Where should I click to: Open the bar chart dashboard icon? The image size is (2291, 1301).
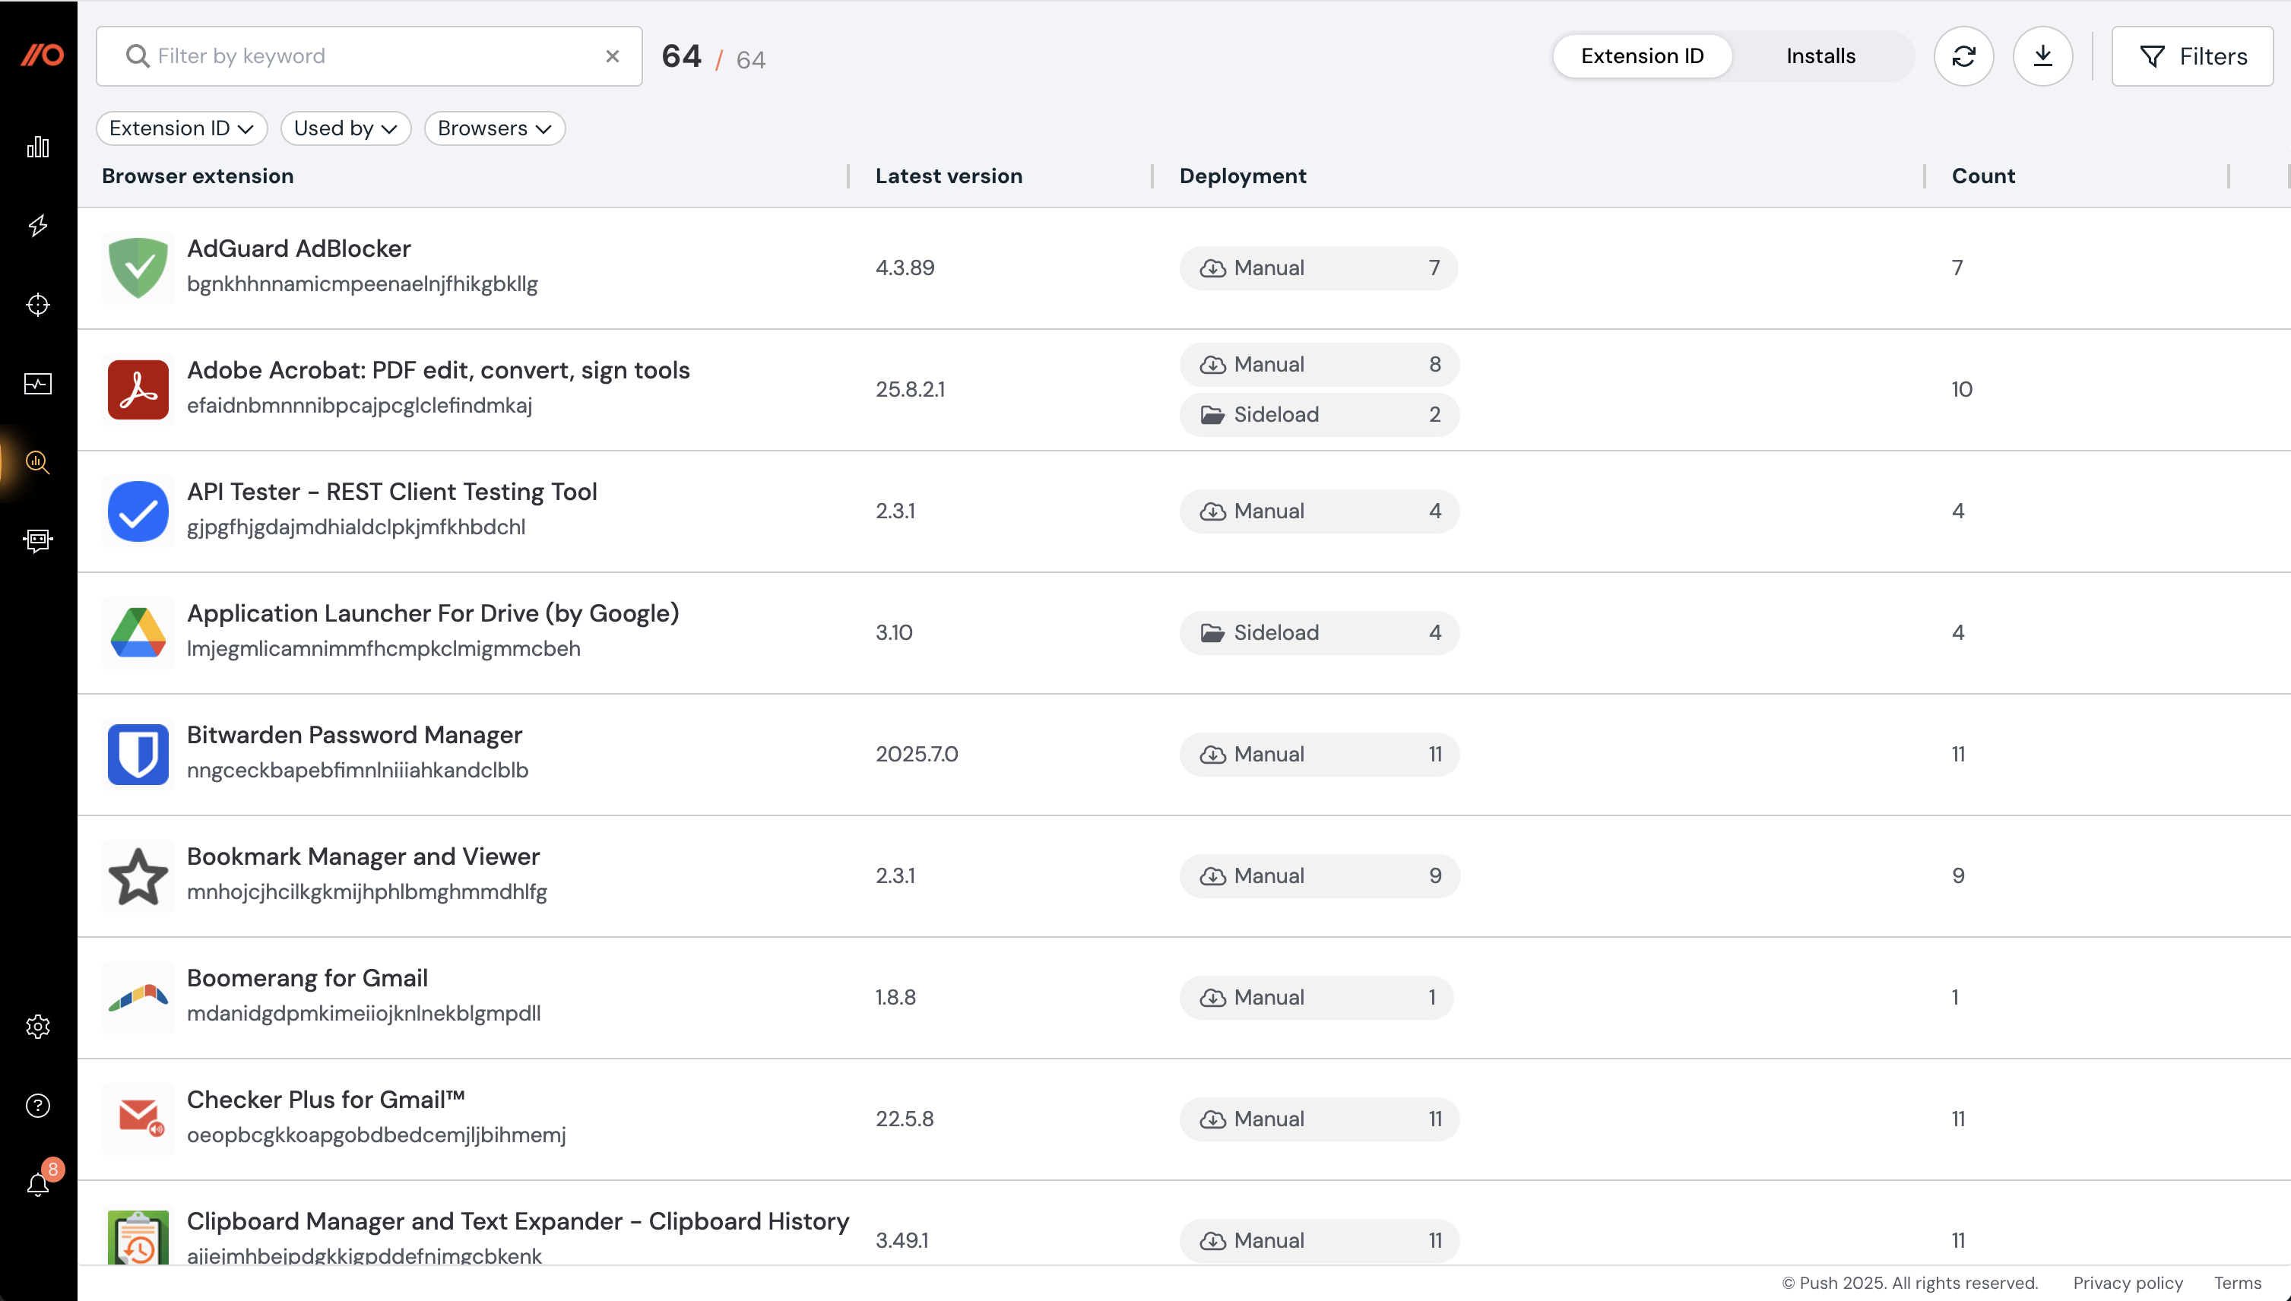(x=37, y=147)
